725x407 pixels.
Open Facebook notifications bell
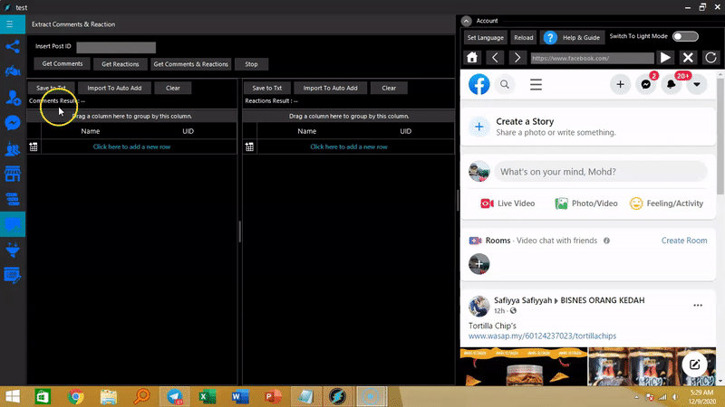[x=672, y=84]
